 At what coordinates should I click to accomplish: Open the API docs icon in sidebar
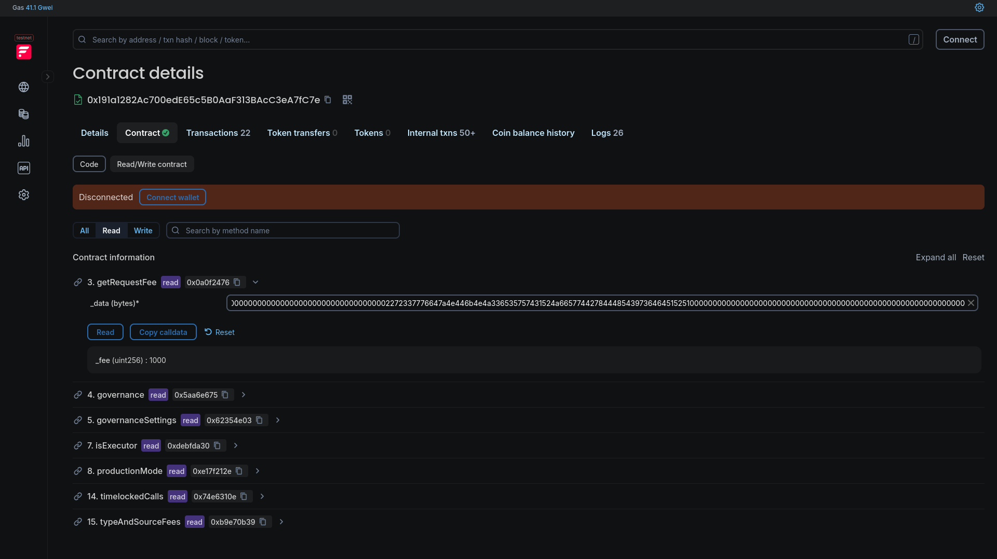point(23,168)
